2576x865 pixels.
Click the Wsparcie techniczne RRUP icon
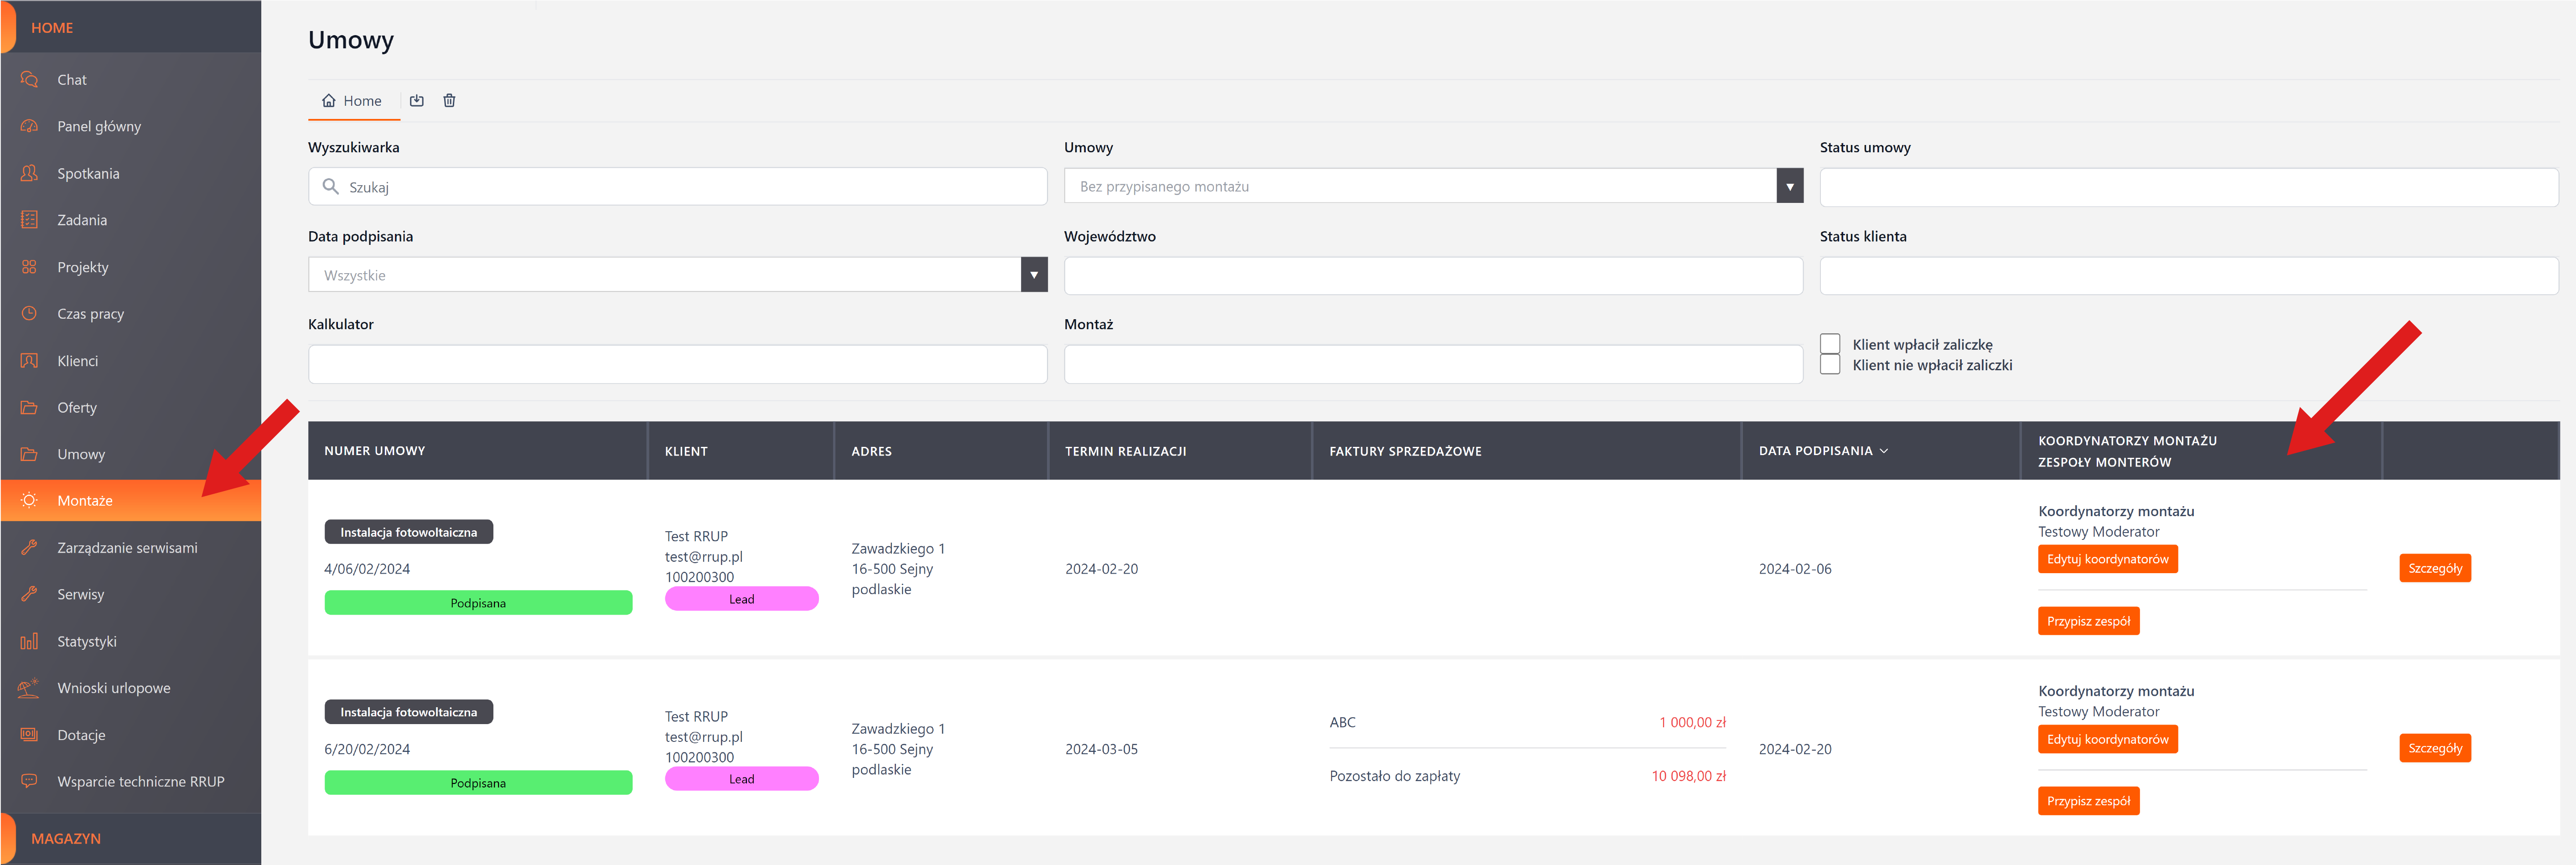[29, 781]
